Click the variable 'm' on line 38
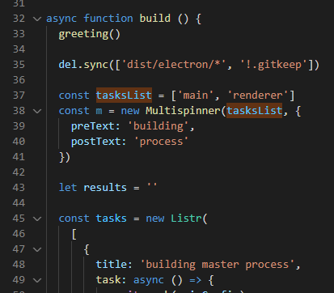Viewport: 334px width, 293px height. [99, 111]
